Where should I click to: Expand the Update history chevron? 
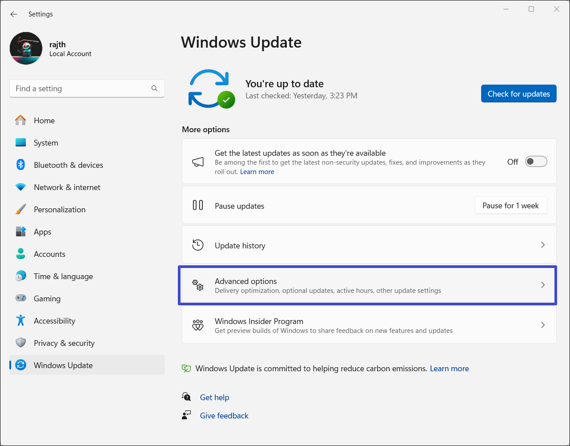pyautogui.click(x=542, y=245)
